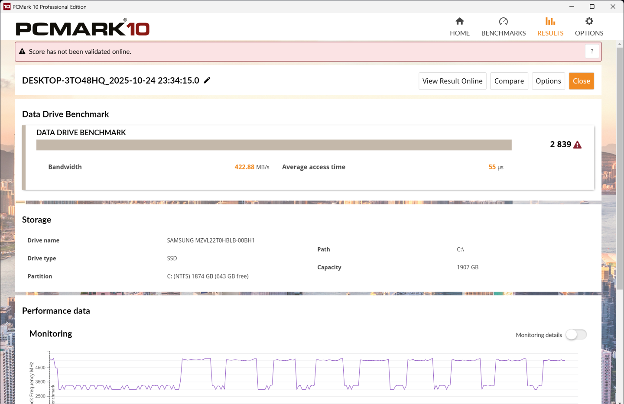Viewport: 624px width, 404px height.
Task: Click the score value 2 839
Action: (x=561, y=145)
